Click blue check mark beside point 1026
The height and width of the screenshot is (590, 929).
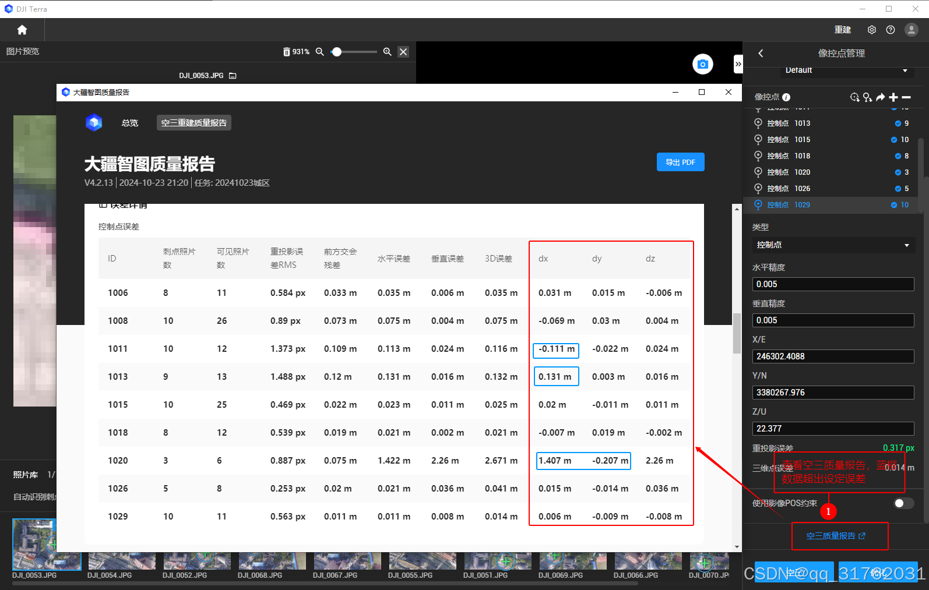tap(898, 189)
